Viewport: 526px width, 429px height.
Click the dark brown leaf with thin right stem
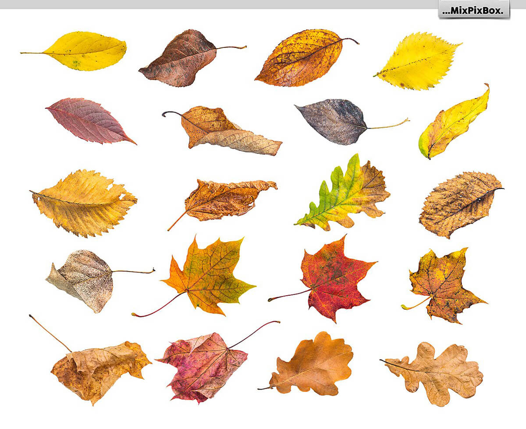point(180,58)
